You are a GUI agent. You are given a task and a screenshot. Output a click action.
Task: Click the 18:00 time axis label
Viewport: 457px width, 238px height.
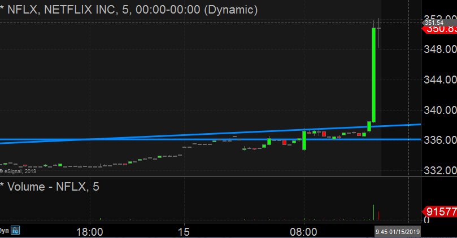click(89, 232)
